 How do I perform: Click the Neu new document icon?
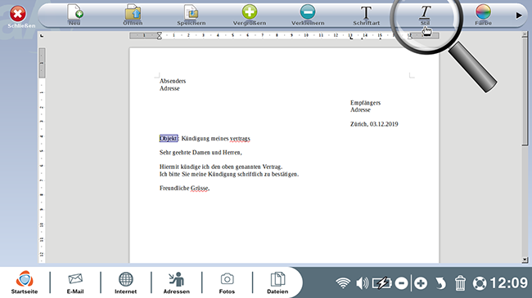click(x=75, y=12)
